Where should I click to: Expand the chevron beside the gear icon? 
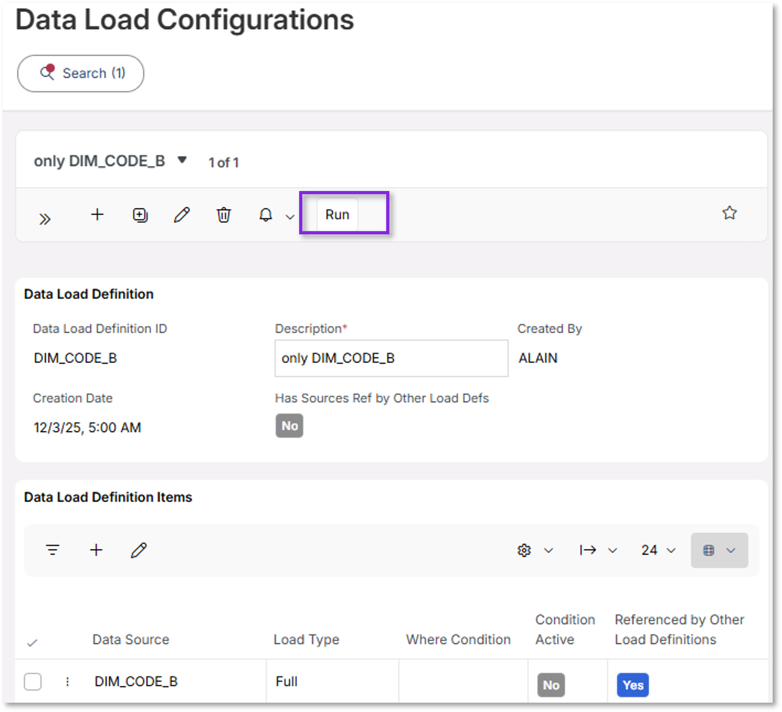pos(548,551)
